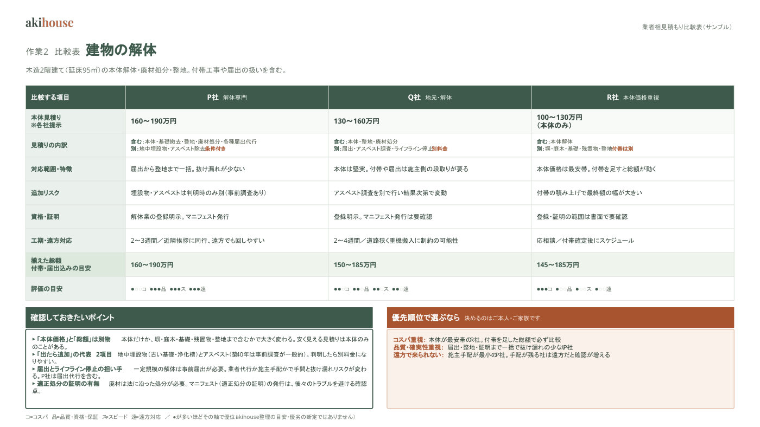The width and height of the screenshot is (760, 427).
Task: Click the akihouse logo
Action: point(49,23)
